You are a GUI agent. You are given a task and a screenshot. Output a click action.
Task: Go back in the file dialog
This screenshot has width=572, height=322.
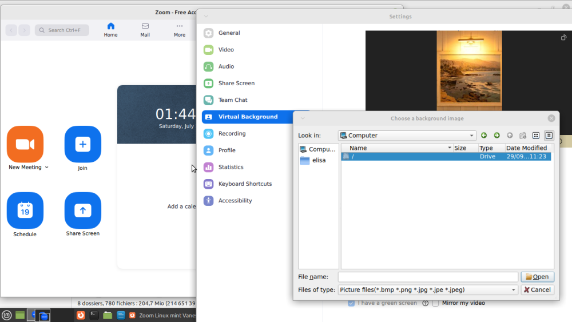(x=484, y=136)
